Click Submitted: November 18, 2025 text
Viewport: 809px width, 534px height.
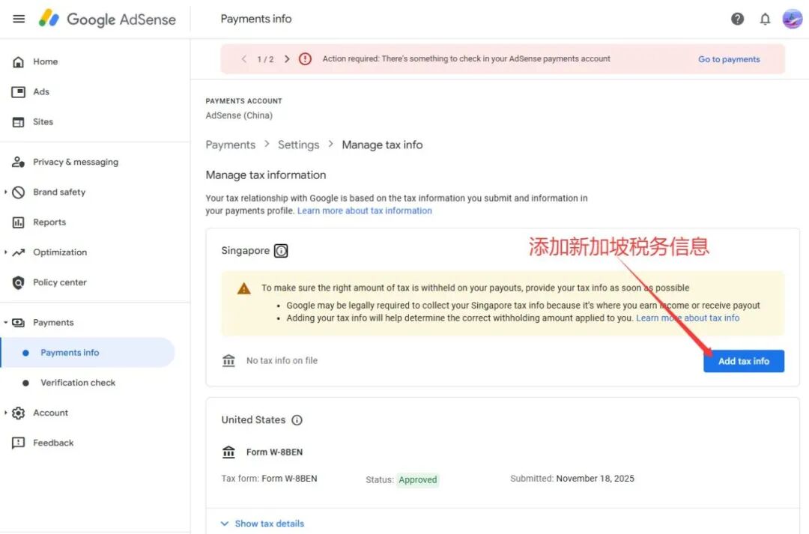pos(572,479)
